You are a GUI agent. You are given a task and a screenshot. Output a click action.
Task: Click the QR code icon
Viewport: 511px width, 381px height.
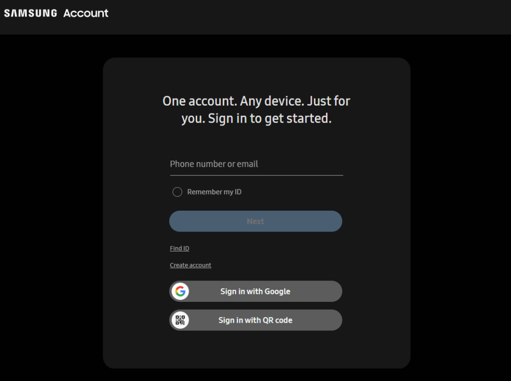tap(180, 320)
